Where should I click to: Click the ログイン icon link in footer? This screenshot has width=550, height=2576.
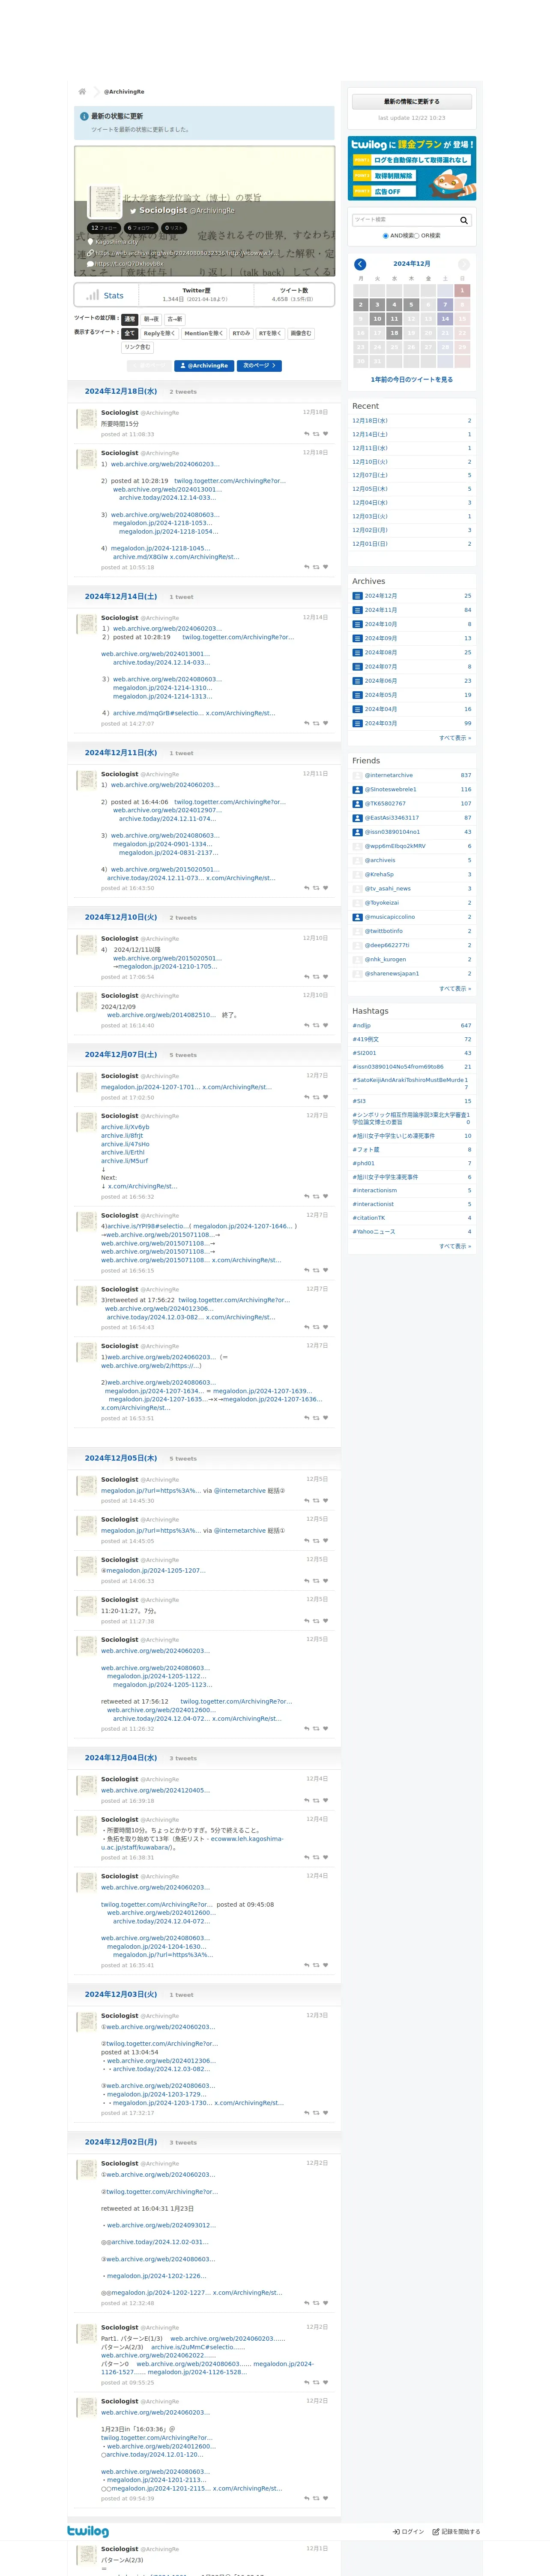click(x=408, y=2532)
